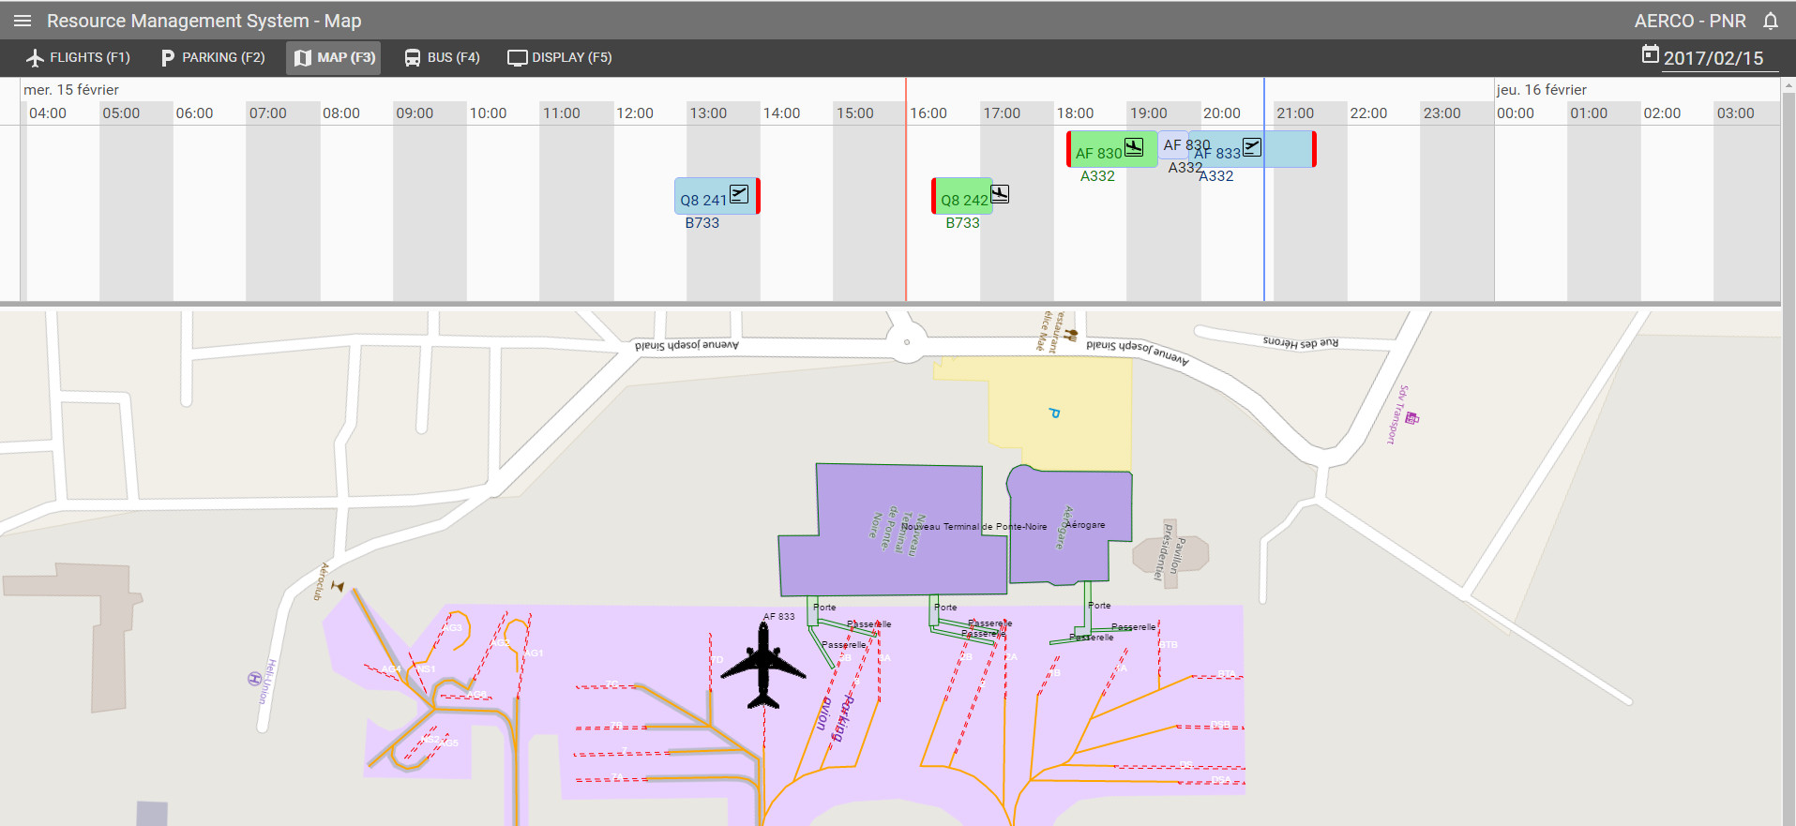Select the green Q8 242 flight block
Viewport: 1796px width, 826px height.
(960, 197)
